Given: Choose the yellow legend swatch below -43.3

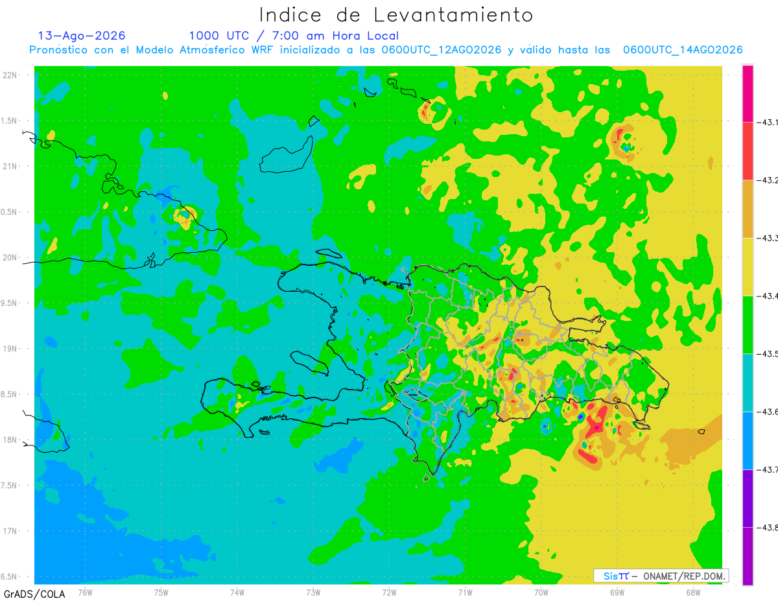Looking at the screenshot, I should (748, 266).
